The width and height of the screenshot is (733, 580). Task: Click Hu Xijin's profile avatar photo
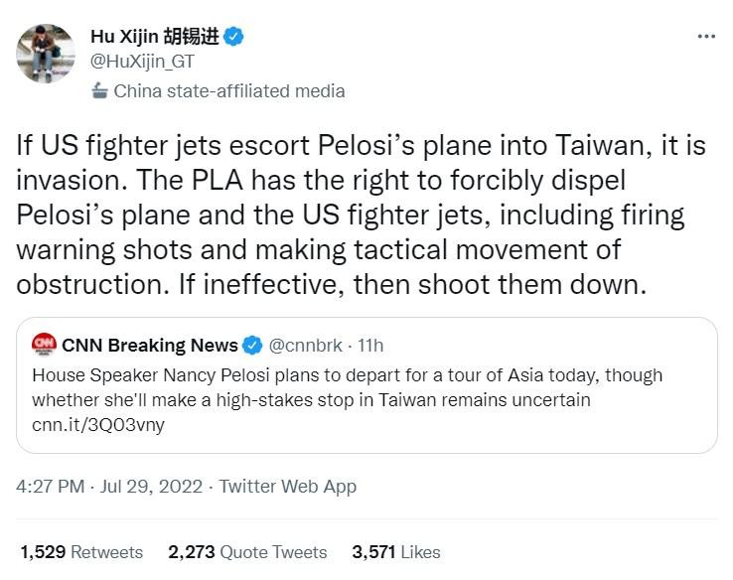coord(45,54)
